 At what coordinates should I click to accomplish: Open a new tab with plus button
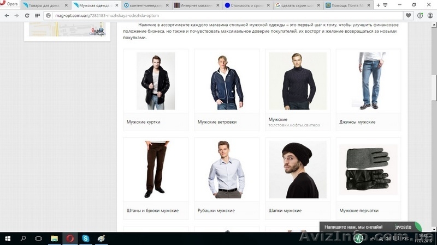point(378,5)
